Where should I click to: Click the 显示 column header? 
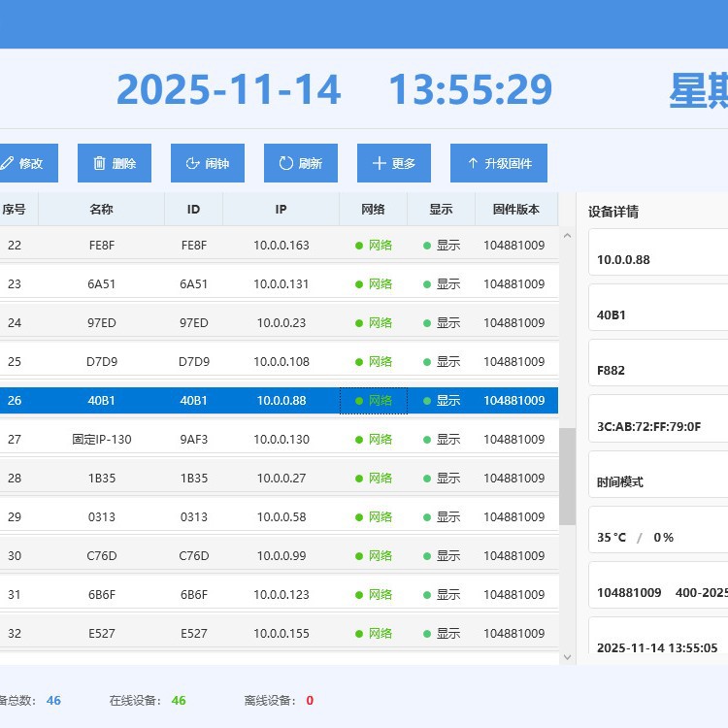[441, 210]
